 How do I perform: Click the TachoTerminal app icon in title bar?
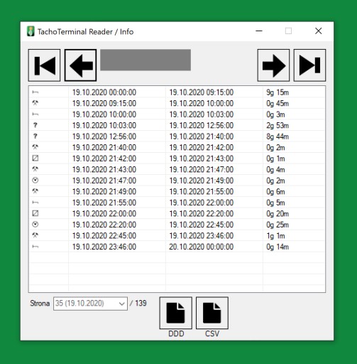[31, 31]
